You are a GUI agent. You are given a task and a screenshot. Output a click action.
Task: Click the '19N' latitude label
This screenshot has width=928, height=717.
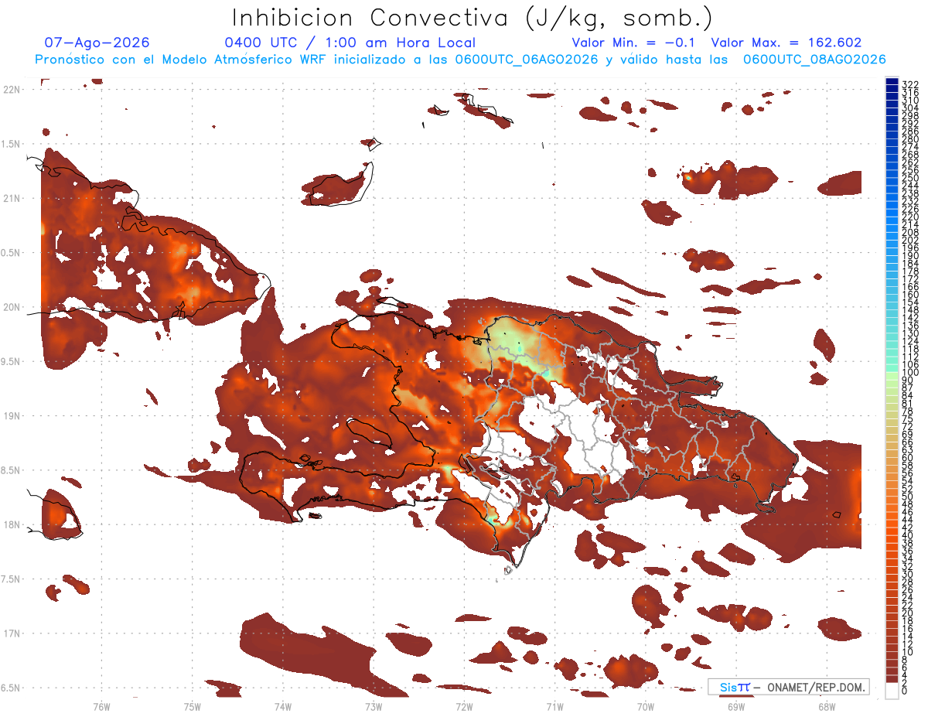pyautogui.click(x=11, y=416)
